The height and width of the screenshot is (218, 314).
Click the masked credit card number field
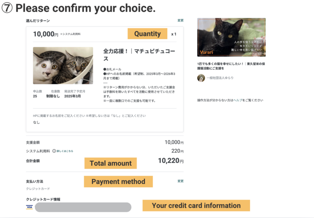[83, 207]
